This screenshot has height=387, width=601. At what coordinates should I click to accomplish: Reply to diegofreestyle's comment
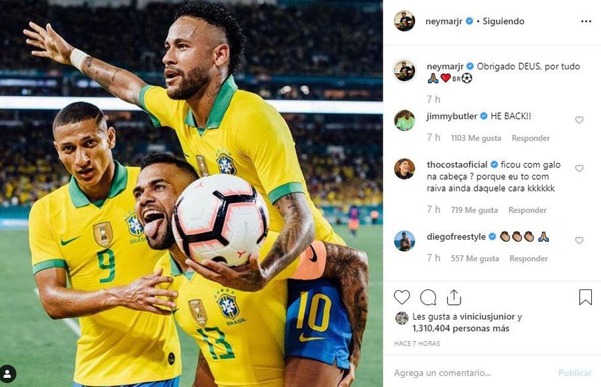click(529, 259)
